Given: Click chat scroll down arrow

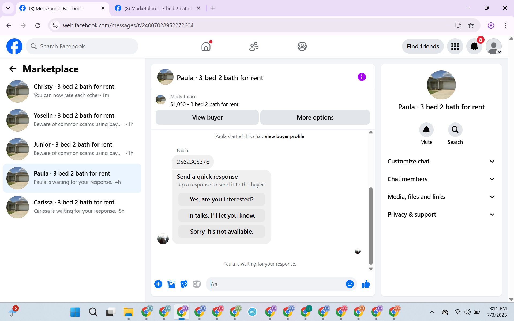Looking at the screenshot, I should tap(371, 269).
